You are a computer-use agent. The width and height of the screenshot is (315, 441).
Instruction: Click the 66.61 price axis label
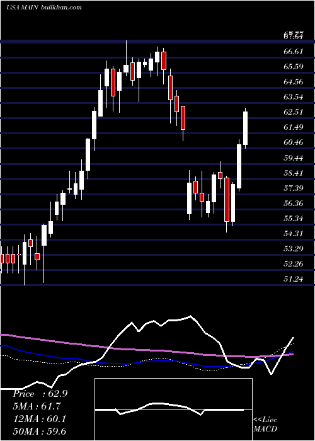[294, 52]
